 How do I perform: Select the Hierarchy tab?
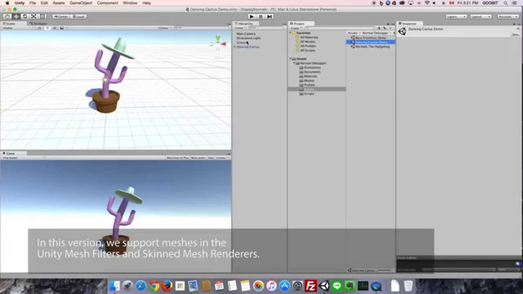click(245, 24)
